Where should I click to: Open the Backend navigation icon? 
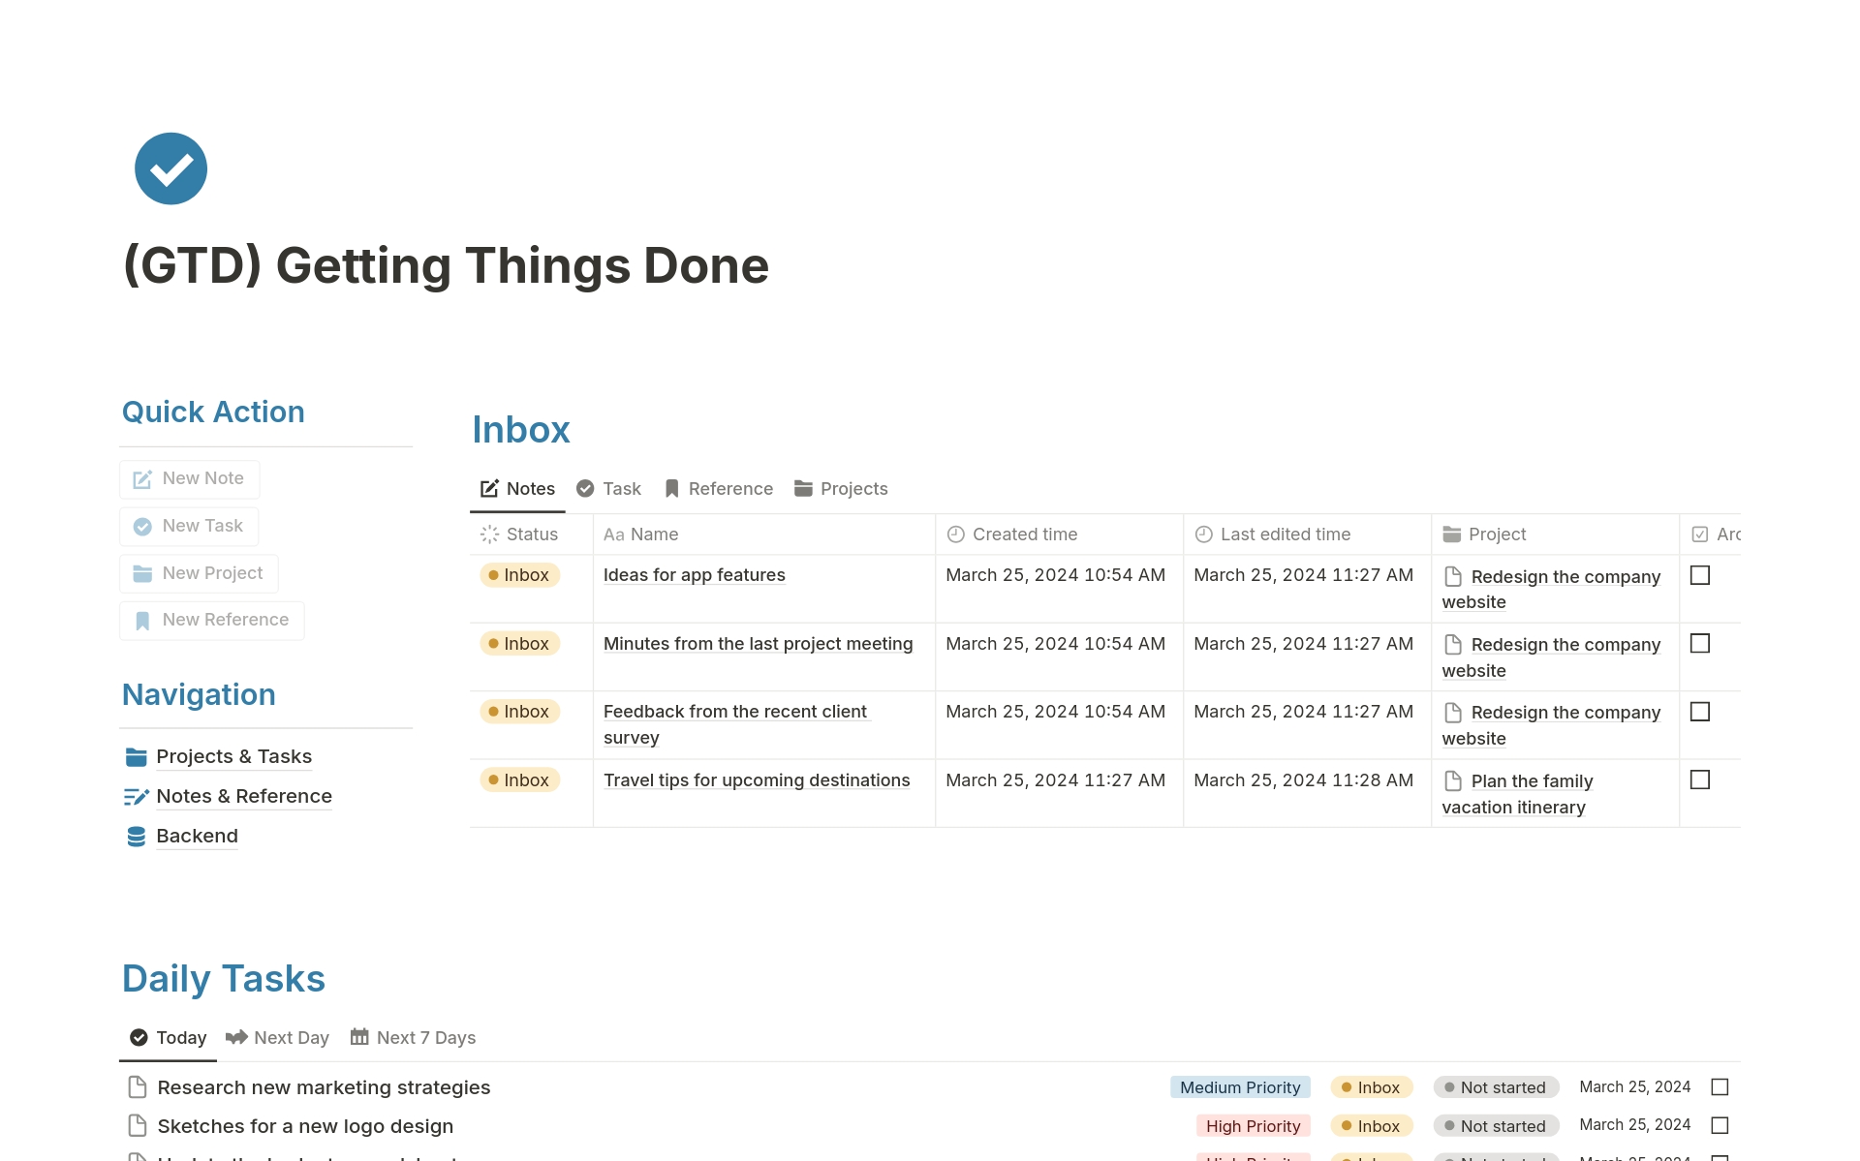click(136, 836)
